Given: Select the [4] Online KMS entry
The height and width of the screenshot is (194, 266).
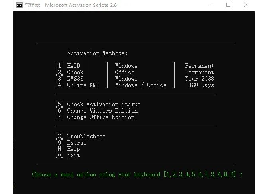Looking at the screenshot, I should (77, 85).
